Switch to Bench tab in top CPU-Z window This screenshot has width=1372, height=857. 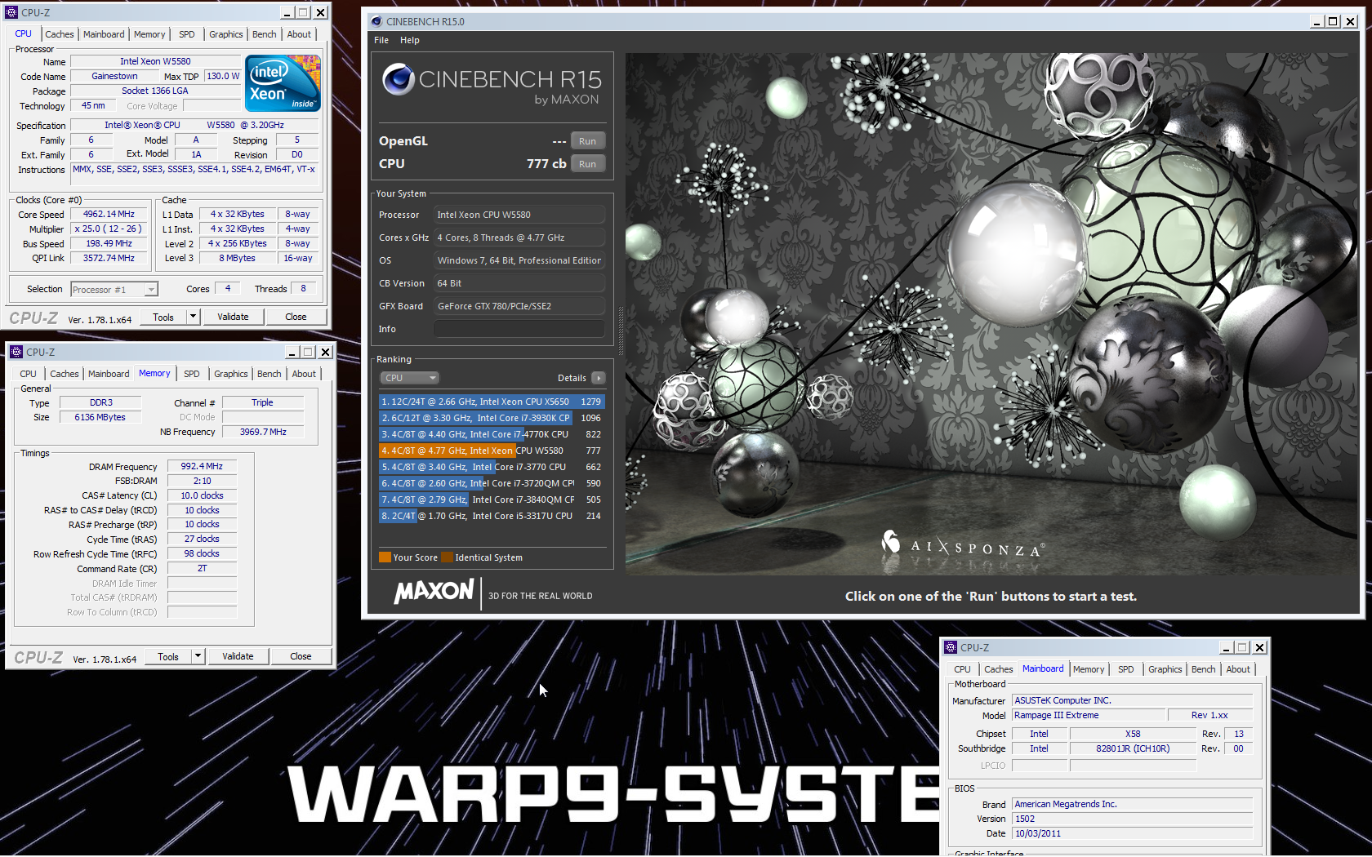pyautogui.click(x=265, y=34)
